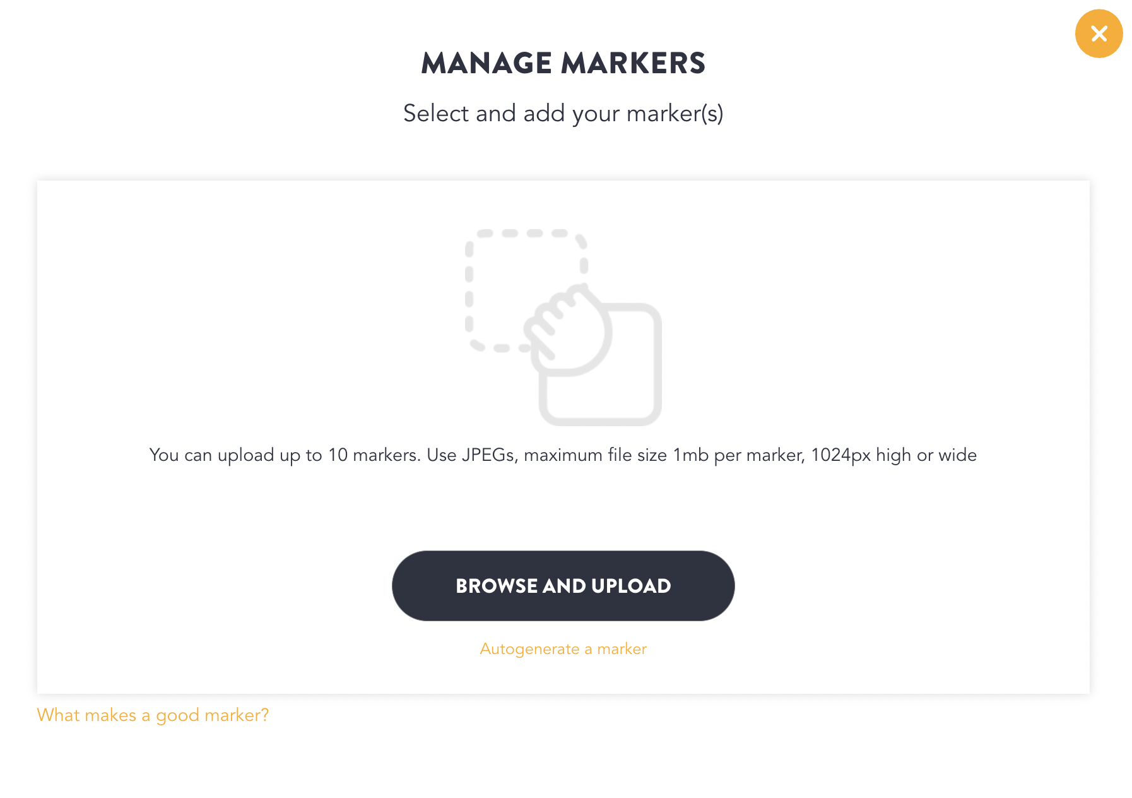
Task: Click the orange X icon
Action: 1099,33
